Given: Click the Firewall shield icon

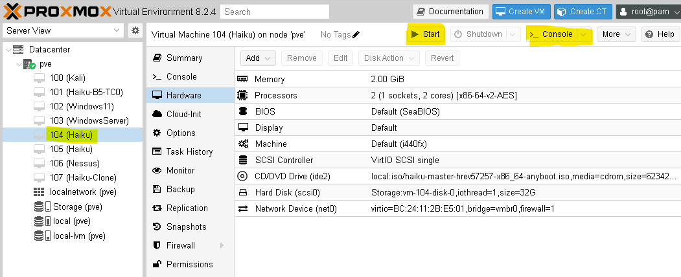Looking at the screenshot, I should 157,245.
